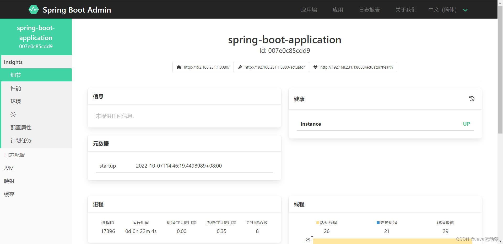Open the 缓存 section in the sidebar
The image size is (503, 244).
point(9,194)
